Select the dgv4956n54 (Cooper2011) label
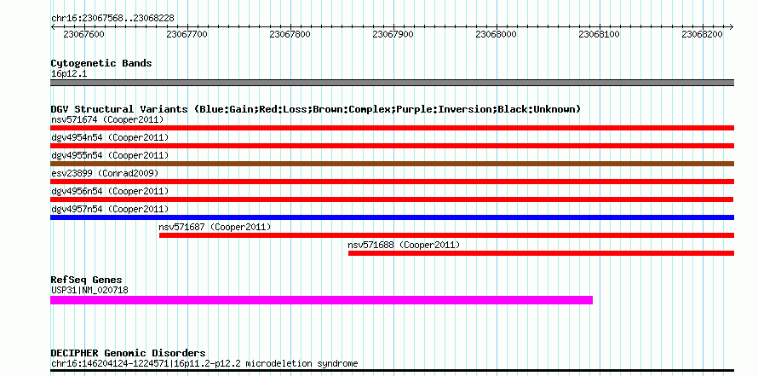The height and width of the screenshot is (376, 758). tap(110, 191)
